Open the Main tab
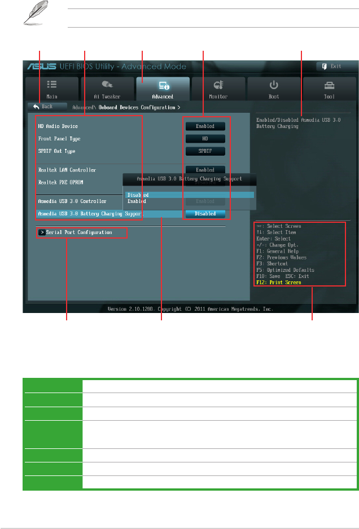The height and width of the screenshot is (529, 359). point(52,89)
